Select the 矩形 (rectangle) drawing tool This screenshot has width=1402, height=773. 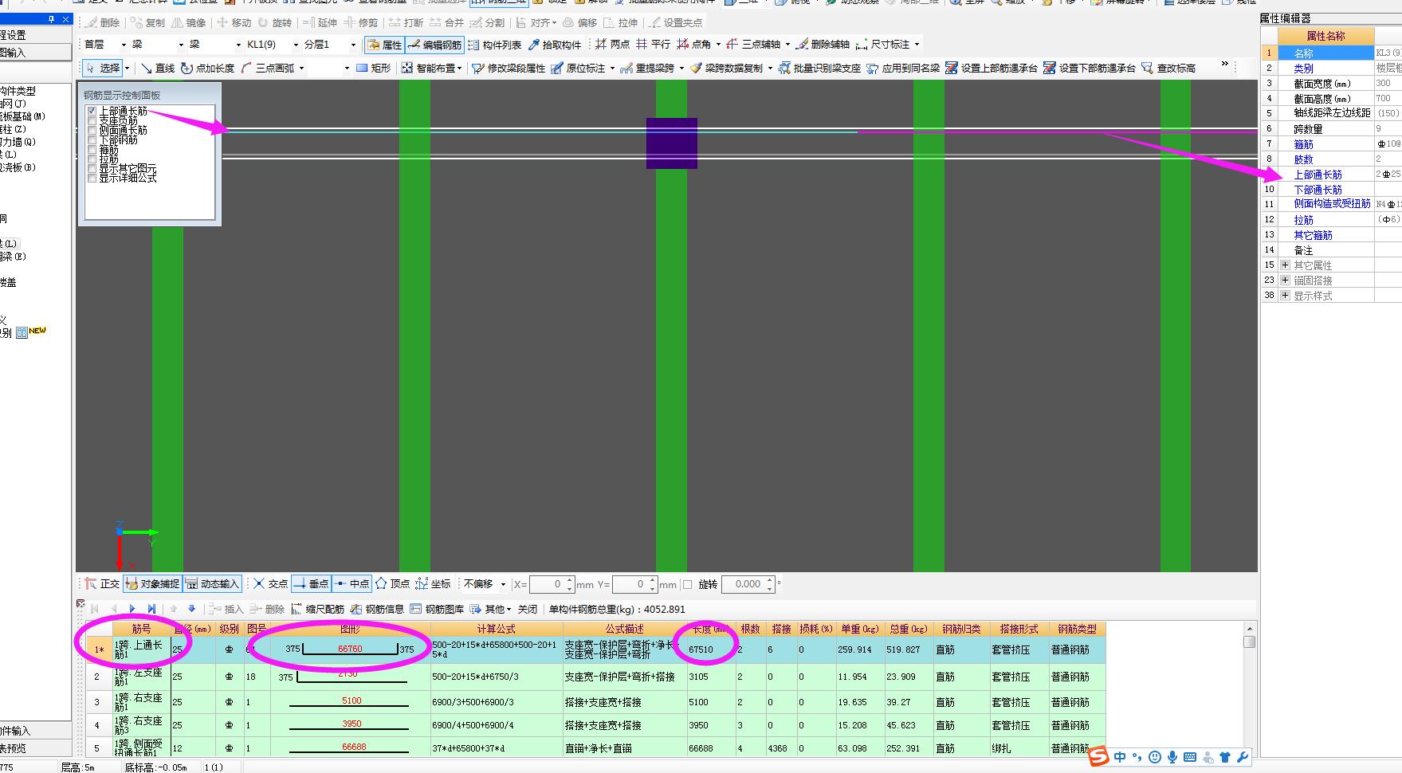point(374,68)
